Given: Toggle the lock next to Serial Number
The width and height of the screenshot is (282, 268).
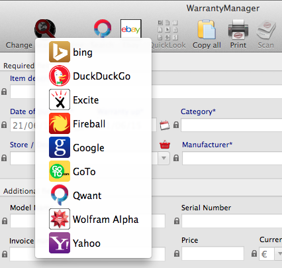Looking at the screenshot, I should pos(177,221).
